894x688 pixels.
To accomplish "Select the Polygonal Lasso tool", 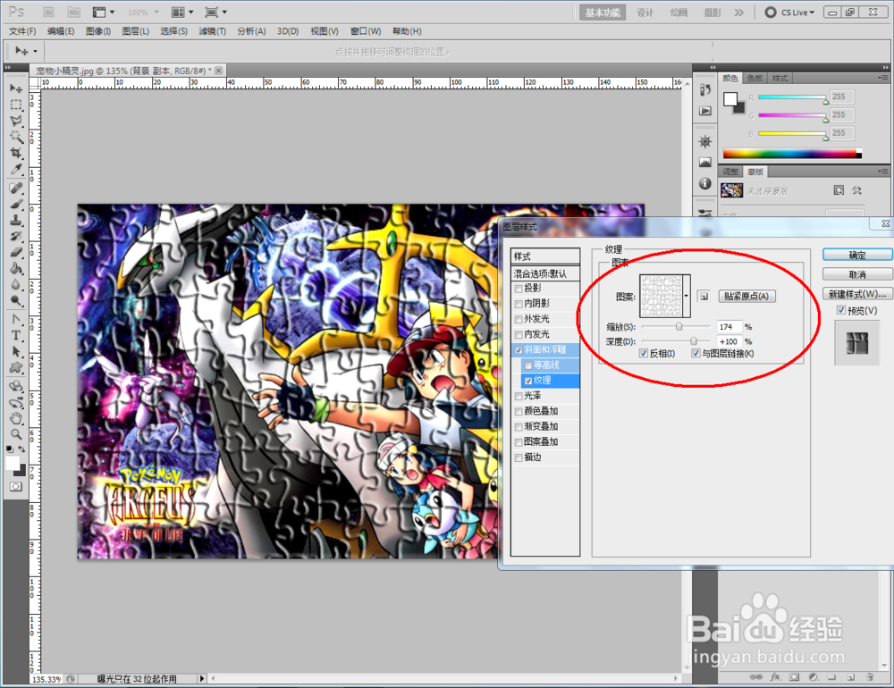I will pyautogui.click(x=16, y=121).
